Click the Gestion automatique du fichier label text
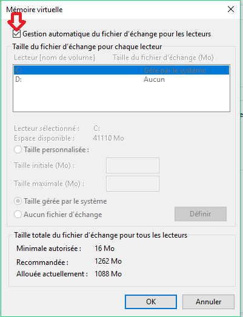This screenshot has height=317, width=243. (116, 34)
